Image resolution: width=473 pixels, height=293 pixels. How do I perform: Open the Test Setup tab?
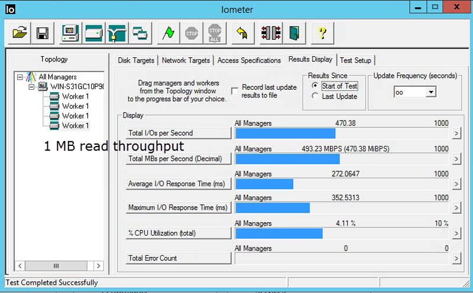click(x=356, y=61)
